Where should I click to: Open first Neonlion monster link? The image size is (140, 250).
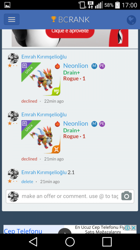pos(76,66)
